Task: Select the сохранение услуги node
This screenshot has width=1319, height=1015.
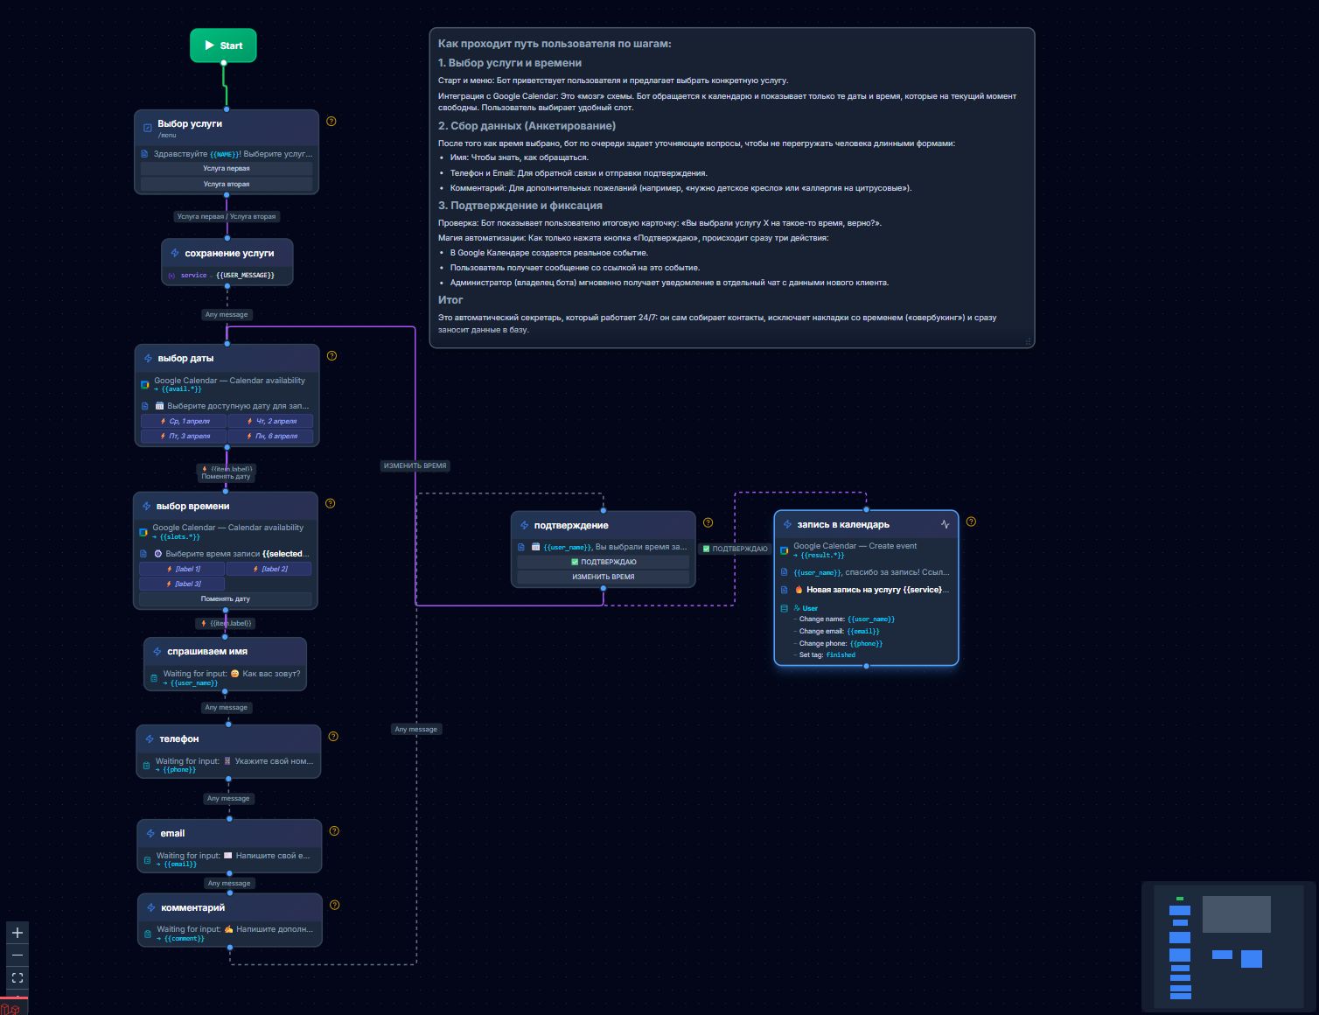Action: tap(227, 262)
